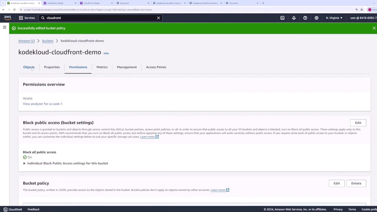This screenshot has height=212, width=377.
Task: Click the browser address bar URL
Action: point(88,9)
